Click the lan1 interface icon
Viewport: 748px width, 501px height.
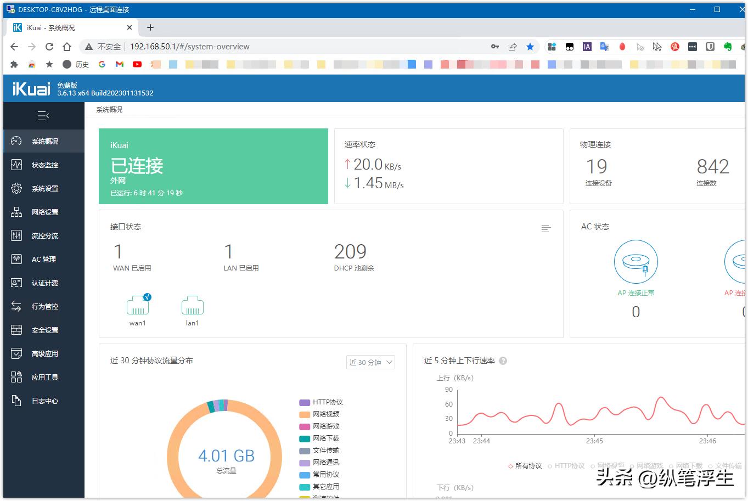192,306
